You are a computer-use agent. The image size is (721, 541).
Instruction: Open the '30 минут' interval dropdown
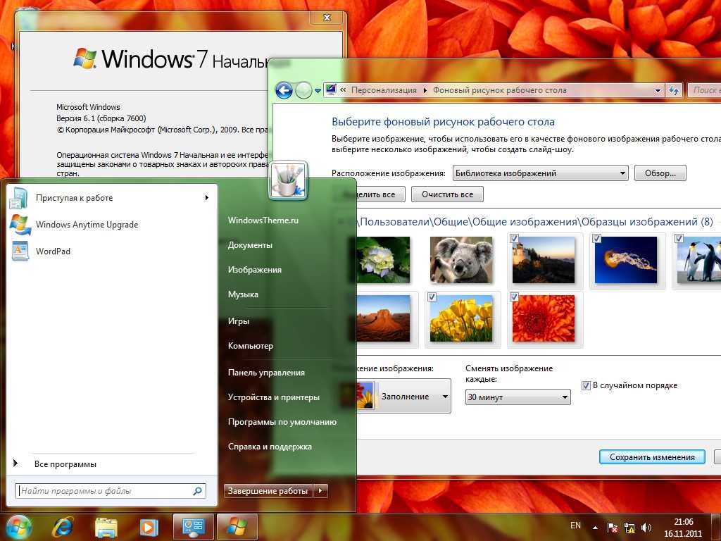click(518, 397)
